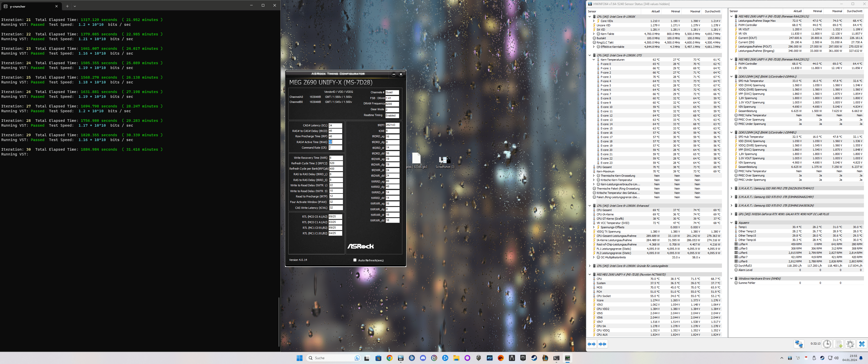
Task: Collapse the Kern-Temperaturen tree node
Action: tap(594, 60)
